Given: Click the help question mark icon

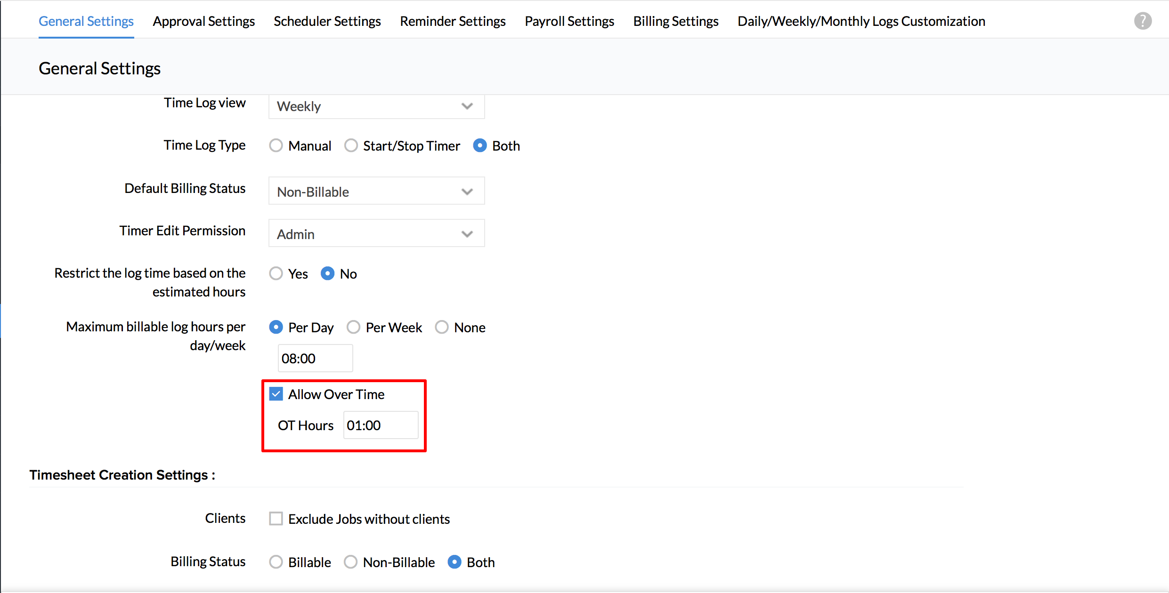Looking at the screenshot, I should (x=1142, y=21).
